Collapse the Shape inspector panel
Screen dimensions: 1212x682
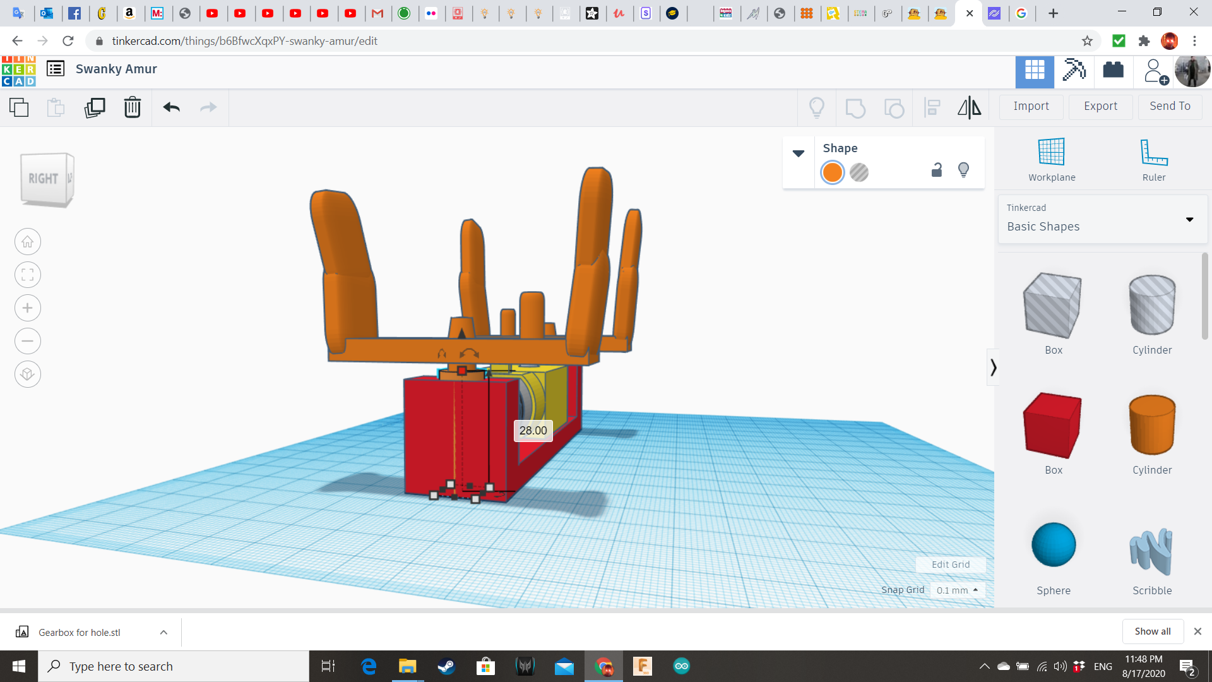coord(798,153)
